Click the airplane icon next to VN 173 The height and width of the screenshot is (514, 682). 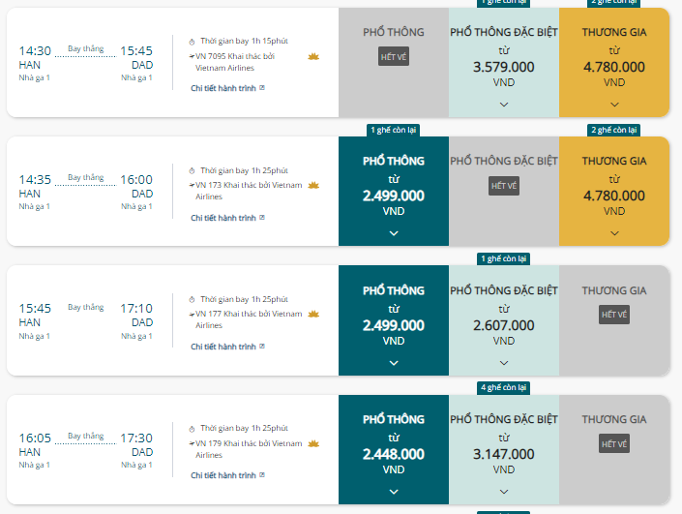192,185
